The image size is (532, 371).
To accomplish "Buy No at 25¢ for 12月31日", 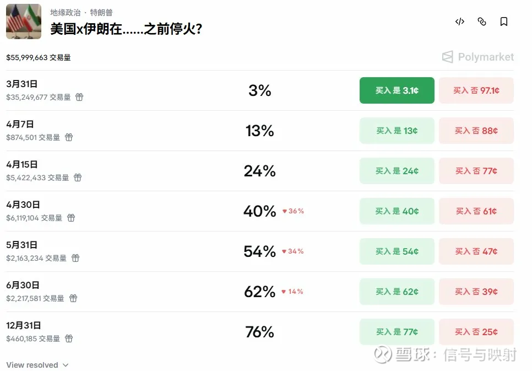I will (x=476, y=332).
